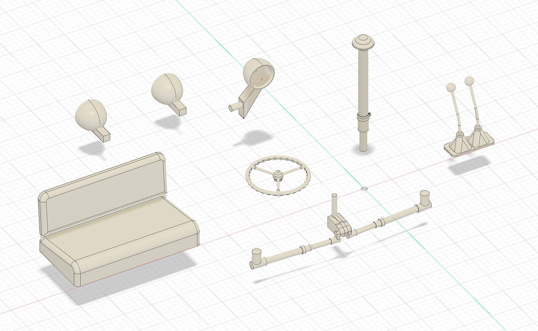Click the tall steering column shaft
The image size is (538, 331).
click(x=363, y=81)
